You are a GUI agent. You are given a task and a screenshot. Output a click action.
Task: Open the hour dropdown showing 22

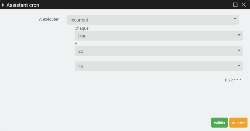[156, 51]
